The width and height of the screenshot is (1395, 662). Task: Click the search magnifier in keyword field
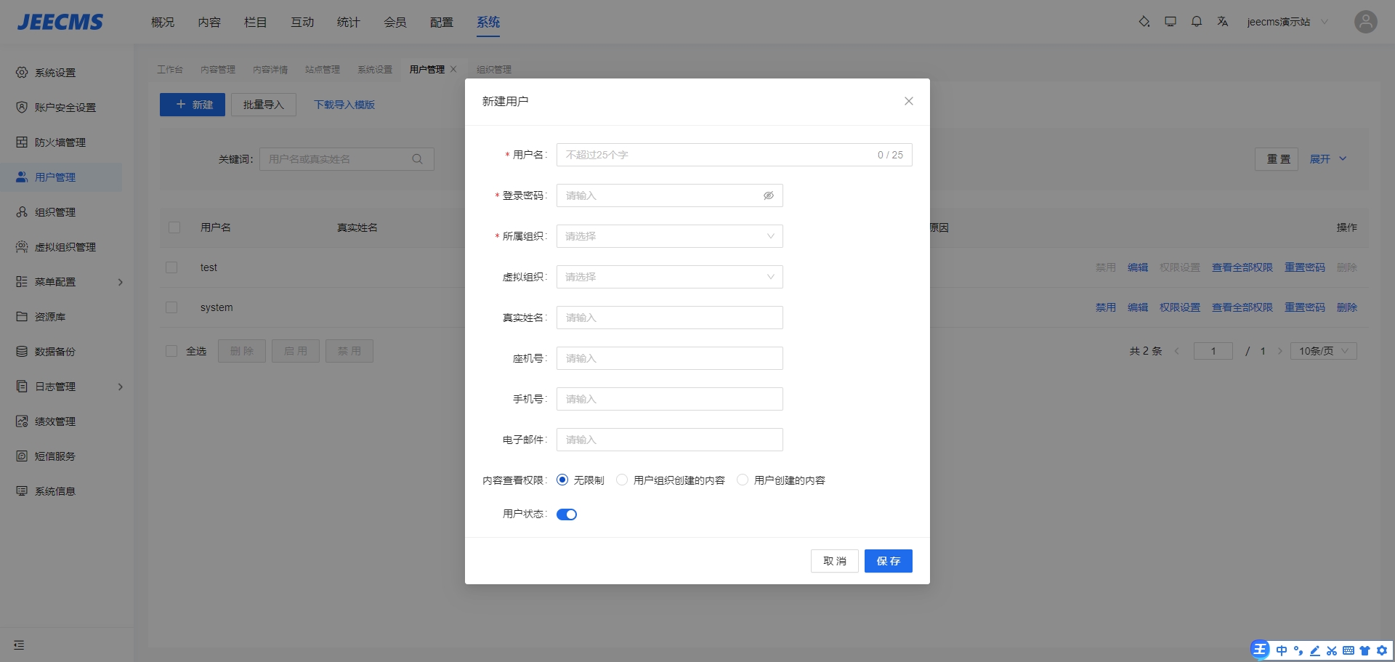coord(418,159)
